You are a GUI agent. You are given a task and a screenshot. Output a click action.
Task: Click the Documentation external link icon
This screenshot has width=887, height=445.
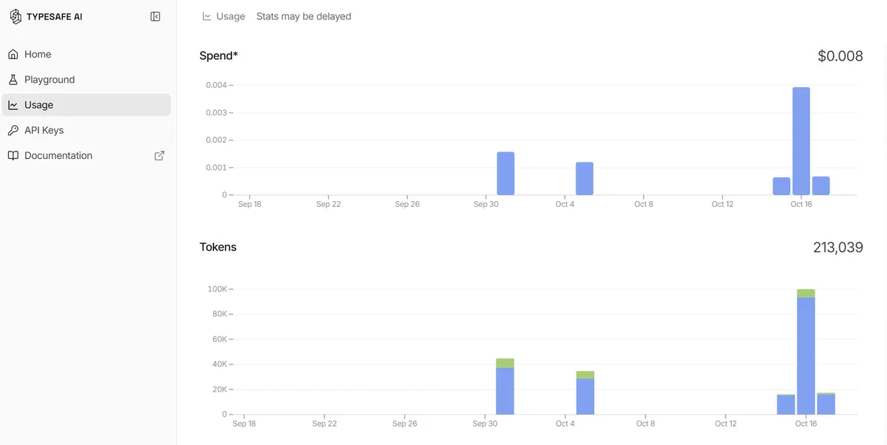coord(159,155)
